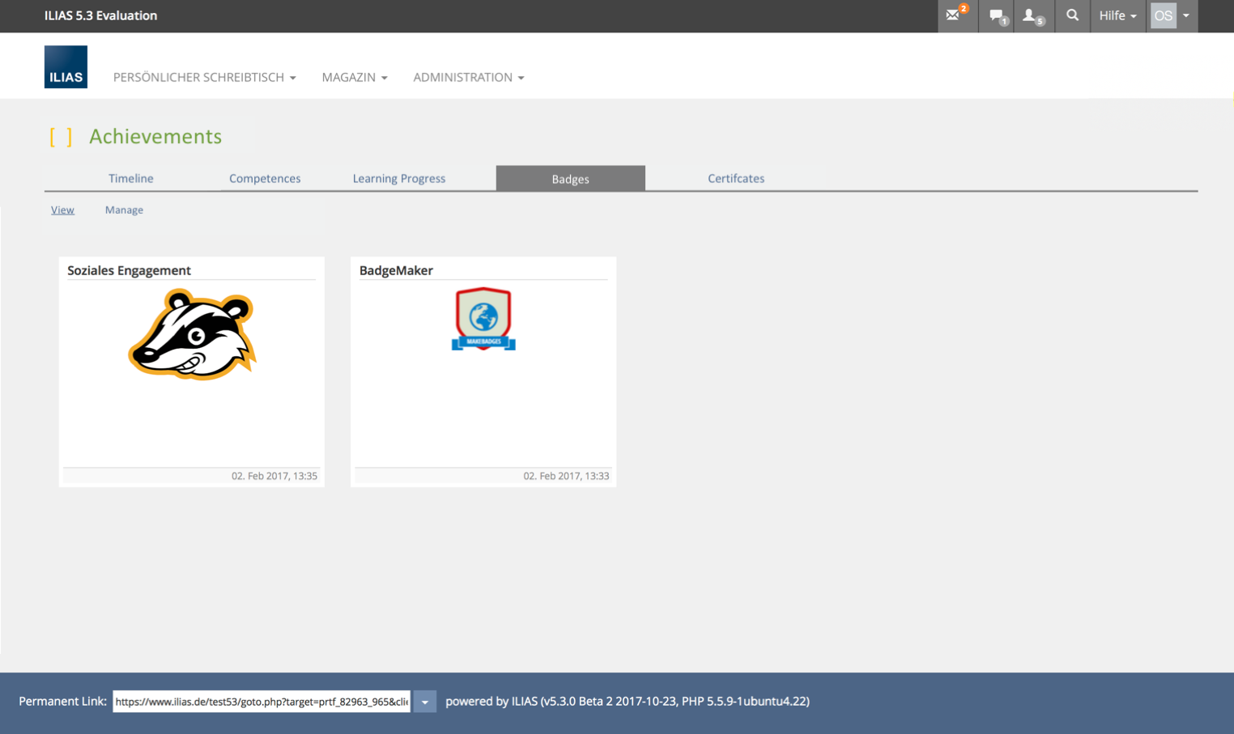Viewport: 1234px width, 734px height.
Task: Open the Manage sub-tab
Action: pos(124,210)
